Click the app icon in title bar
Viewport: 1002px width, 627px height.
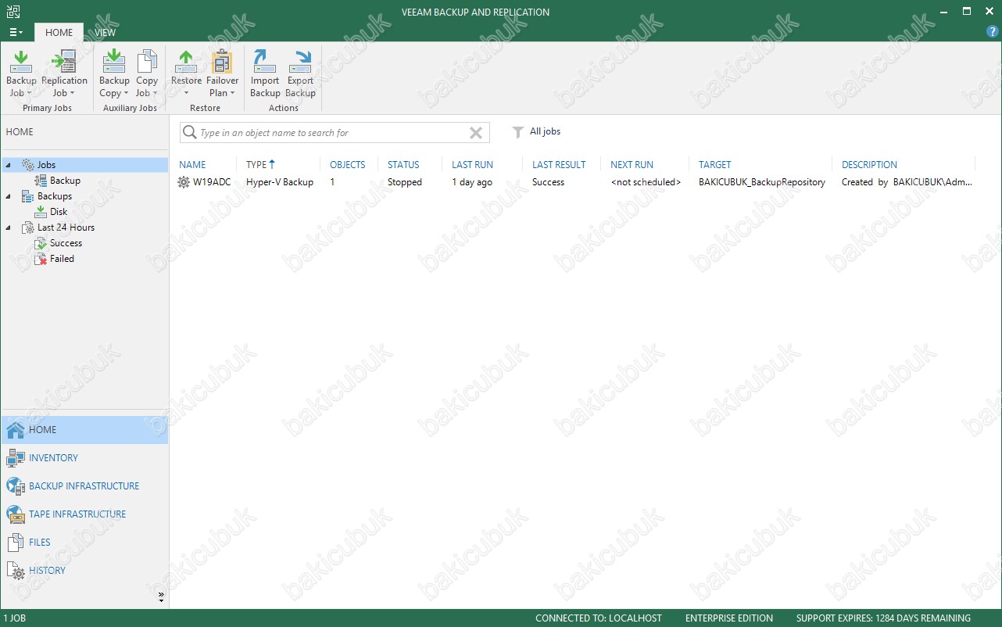tap(13, 12)
